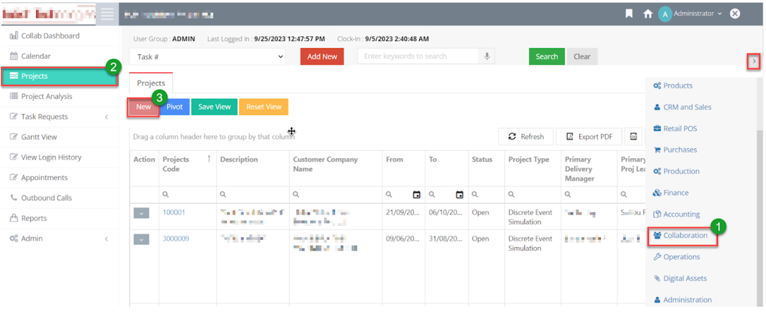Open project code 3000009 link

(x=176, y=238)
